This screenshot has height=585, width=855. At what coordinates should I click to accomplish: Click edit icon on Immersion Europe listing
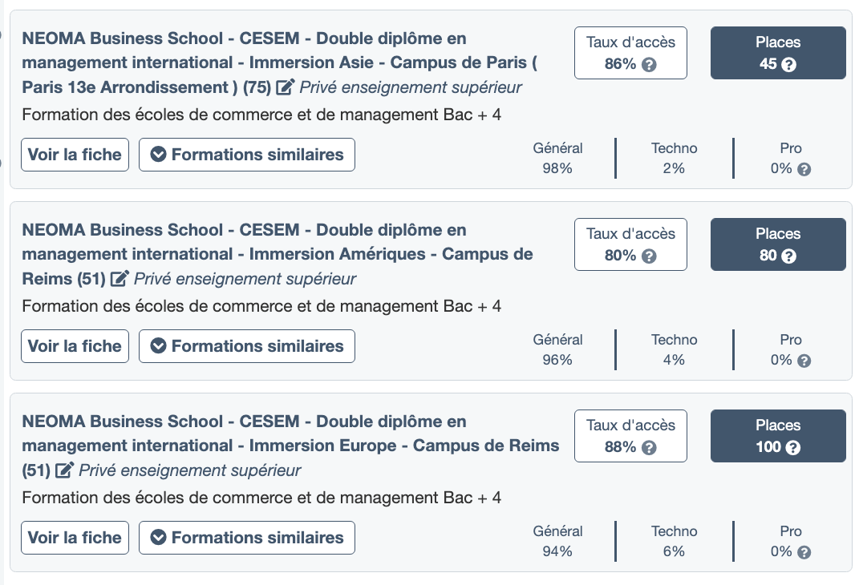pos(66,470)
